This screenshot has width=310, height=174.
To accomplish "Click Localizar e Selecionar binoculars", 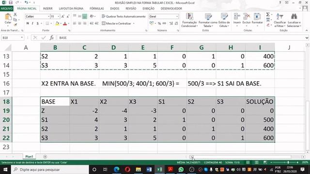I will [x=294, y=20].
